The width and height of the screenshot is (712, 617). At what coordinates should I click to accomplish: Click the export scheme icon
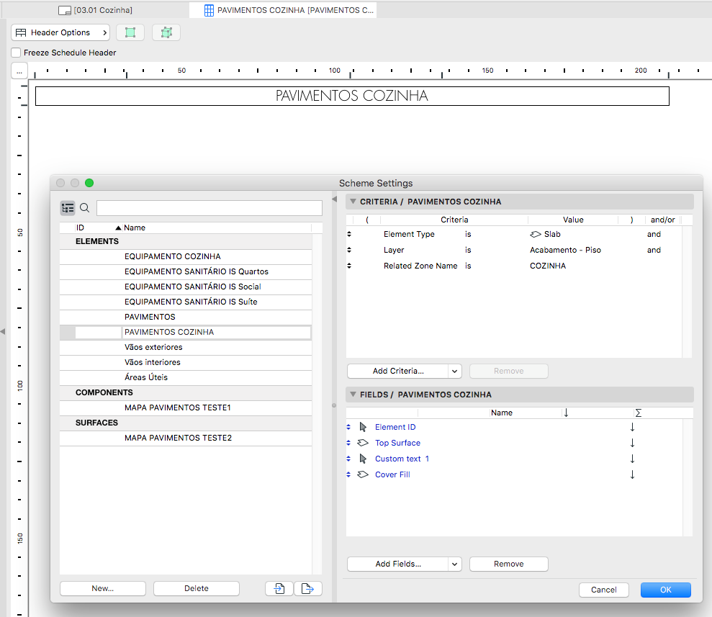click(308, 588)
